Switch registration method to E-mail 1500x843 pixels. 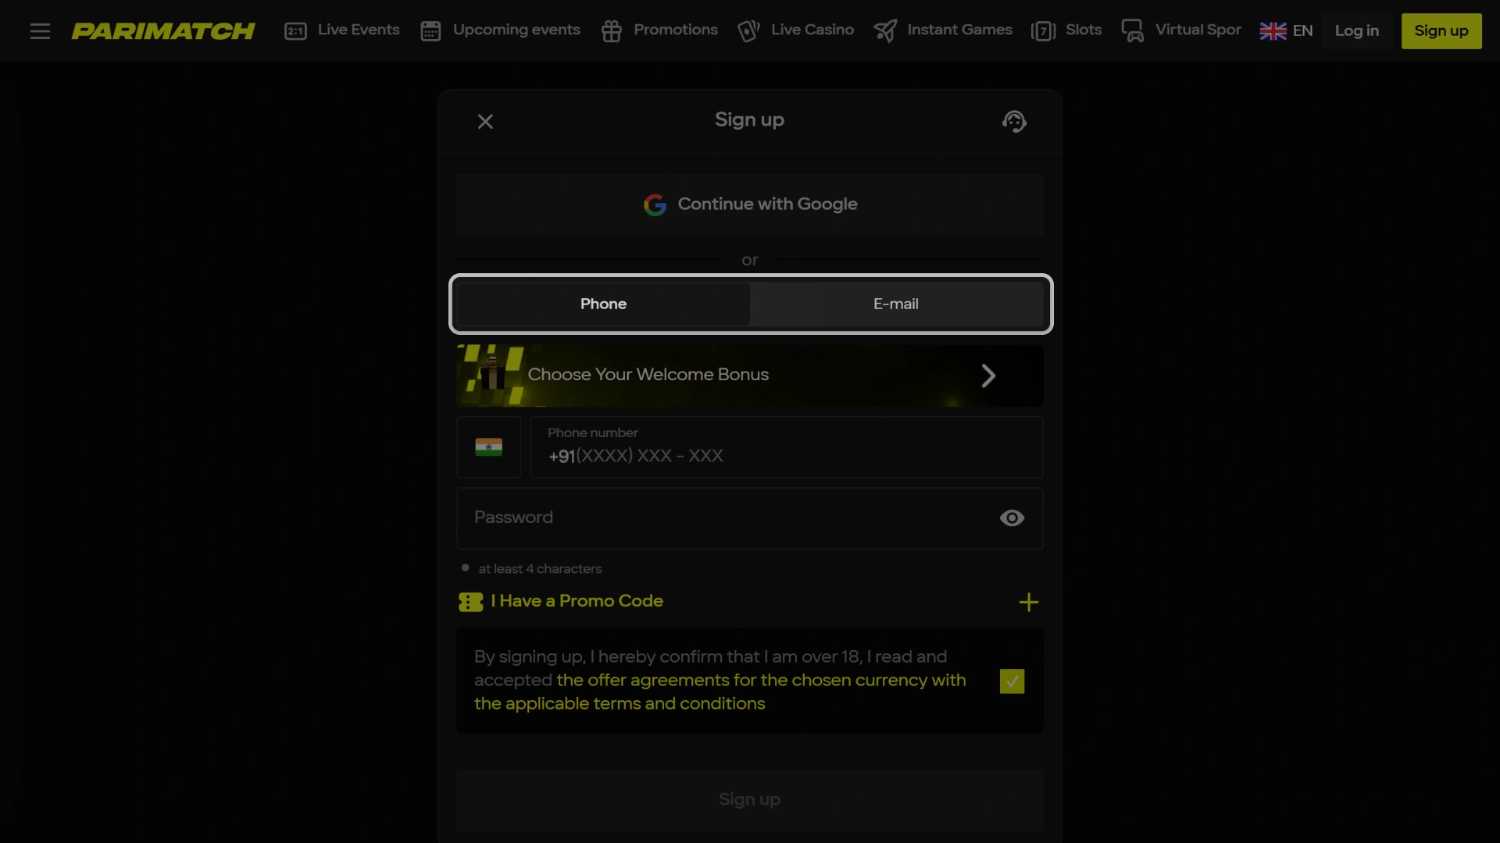896,304
